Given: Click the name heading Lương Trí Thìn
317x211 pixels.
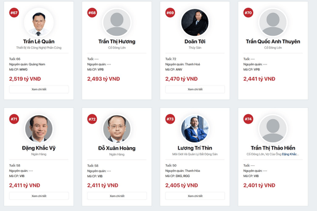Looking at the screenshot, I should [195, 148].
